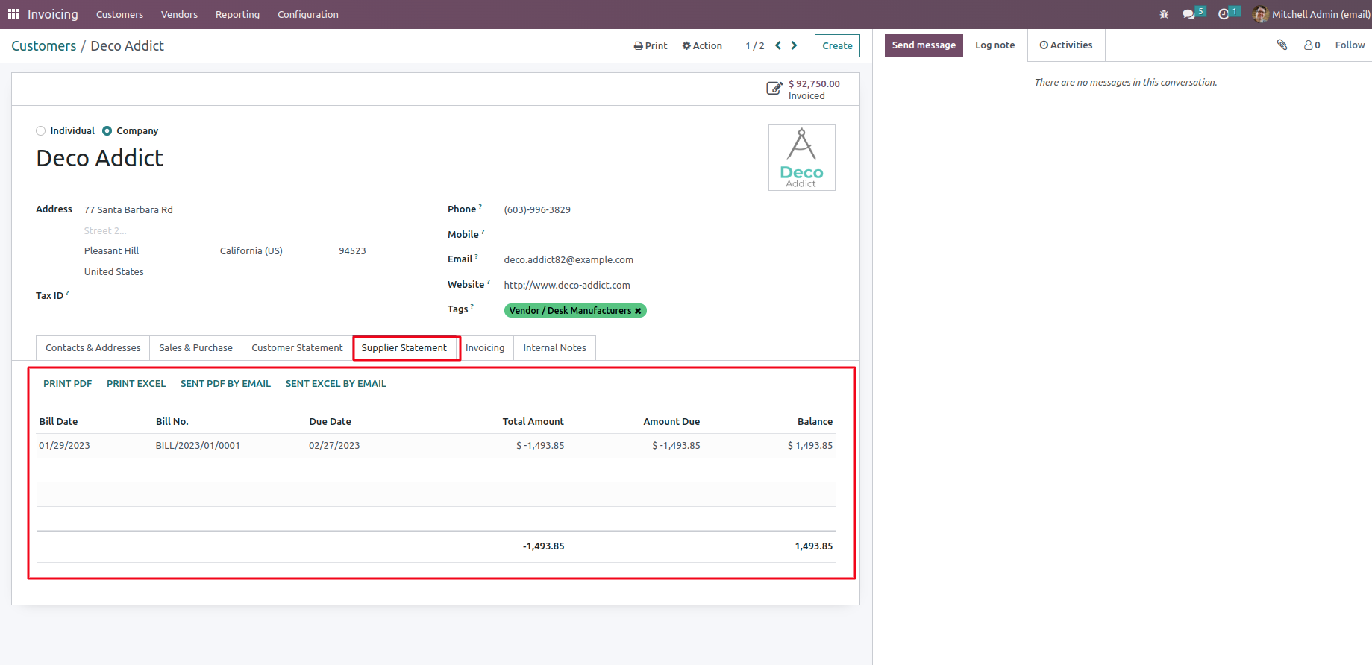Screen dimensions: 1372x665
Task: Open the Action dropdown menu
Action: pos(702,45)
